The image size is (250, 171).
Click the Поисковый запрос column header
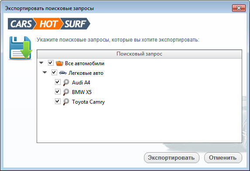[x=139, y=54]
